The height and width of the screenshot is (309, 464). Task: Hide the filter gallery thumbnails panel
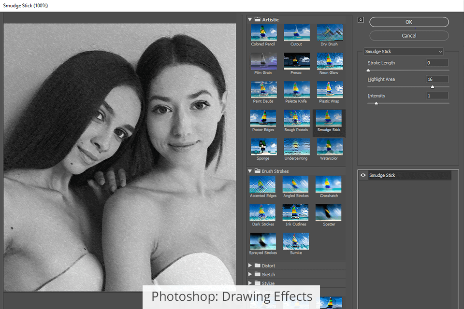tap(361, 20)
